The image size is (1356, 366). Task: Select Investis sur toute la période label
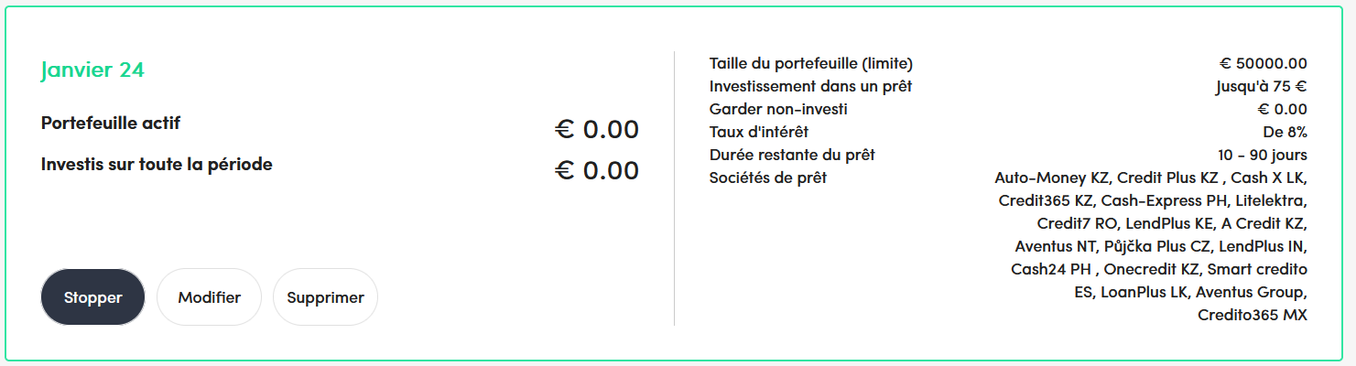[157, 166]
